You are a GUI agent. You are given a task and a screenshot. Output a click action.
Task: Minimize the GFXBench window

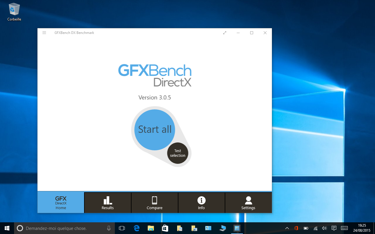click(238, 33)
